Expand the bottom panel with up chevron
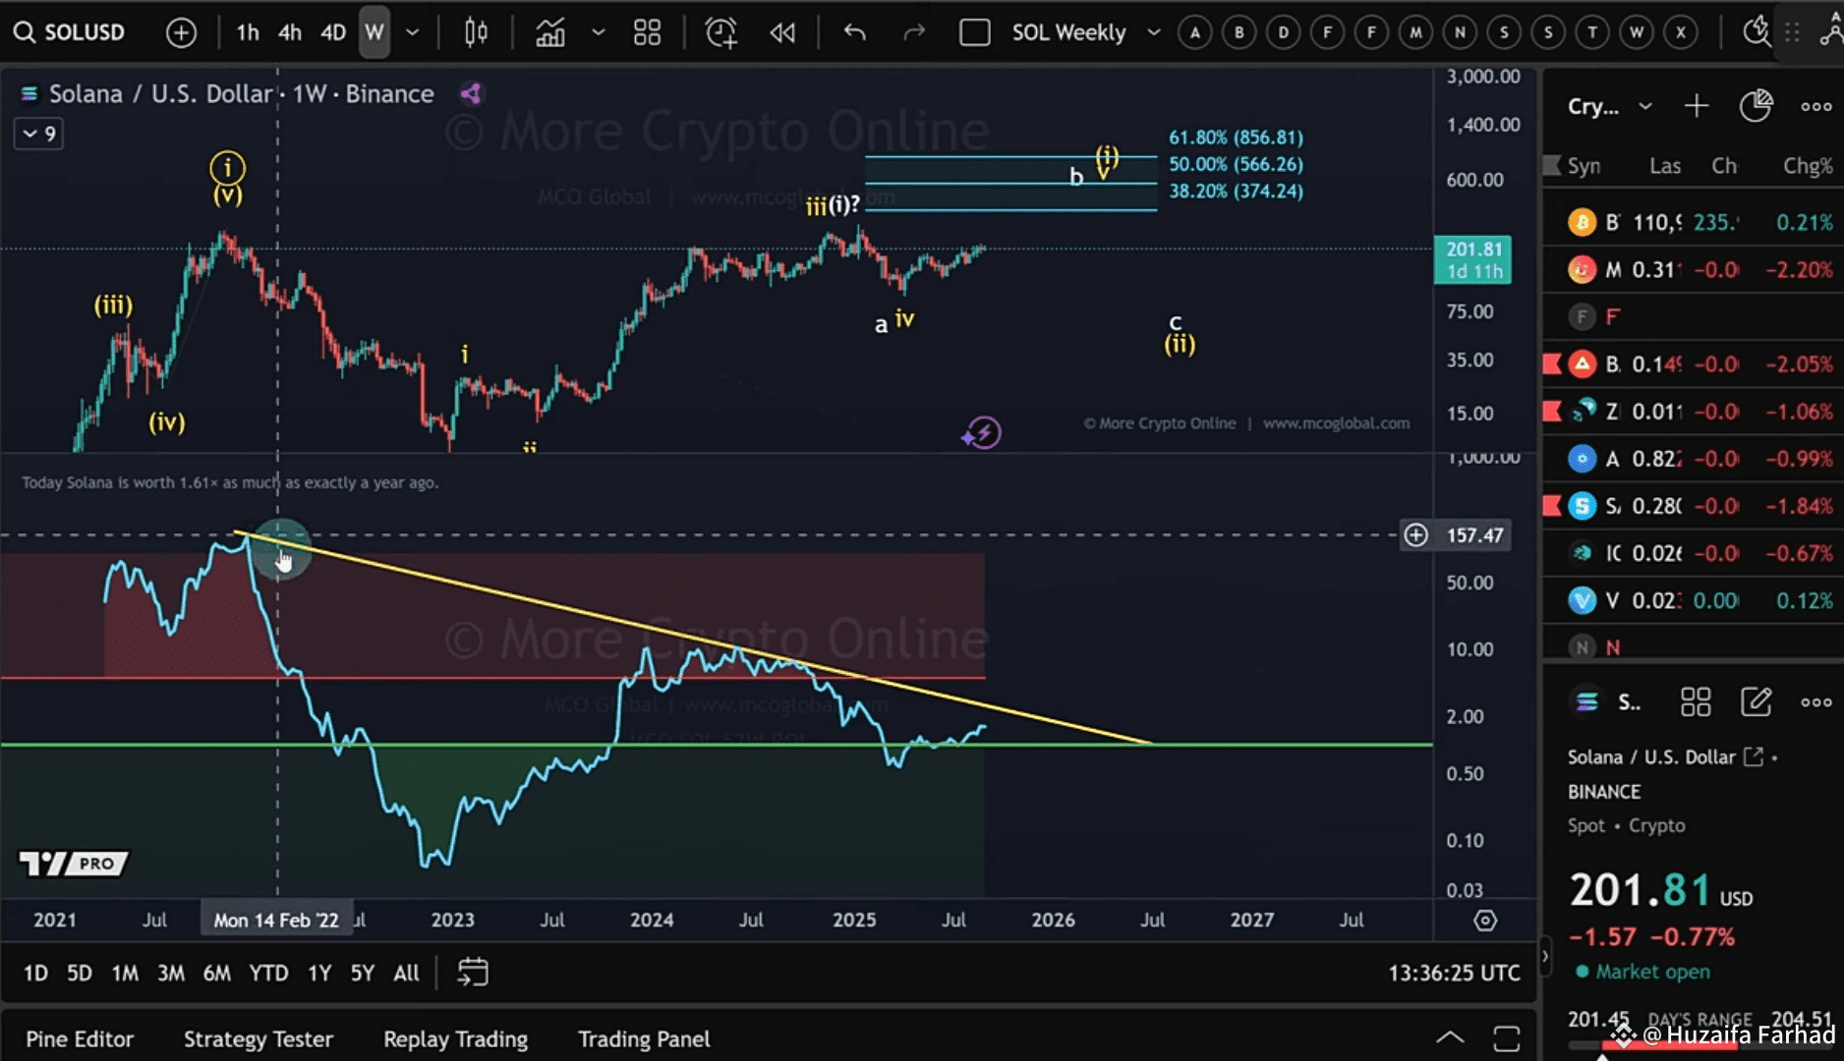This screenshot has width=1844, height=1061. [x=1450, y=1037]
